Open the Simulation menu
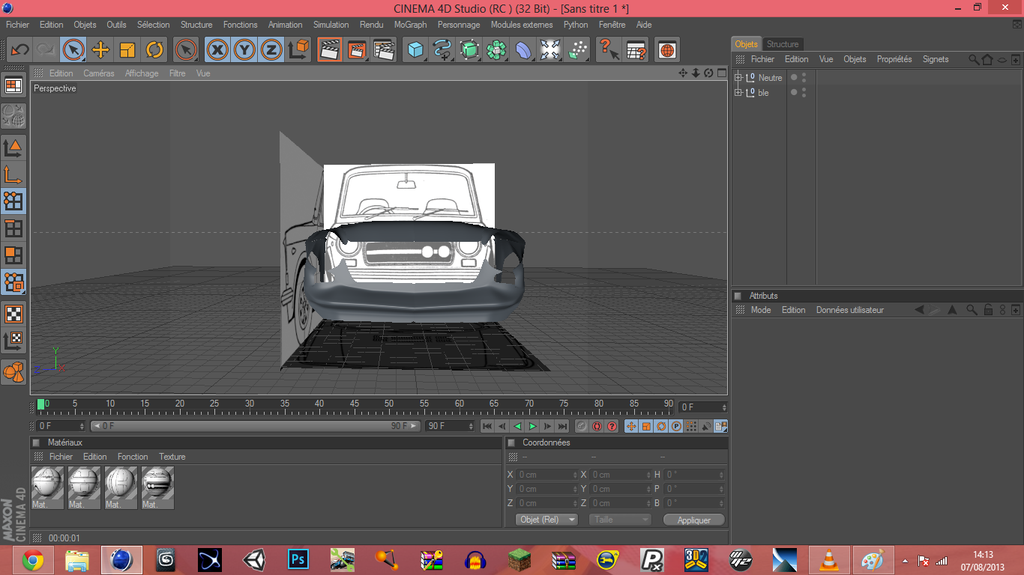This screenshot has height=575, width=1024. (331, 25)
